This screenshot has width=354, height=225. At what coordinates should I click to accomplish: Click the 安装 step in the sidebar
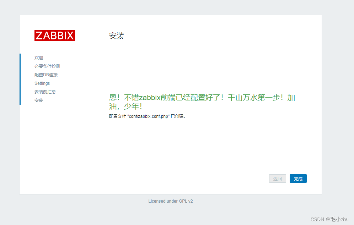pyautogui.click(x=39, y=100)
